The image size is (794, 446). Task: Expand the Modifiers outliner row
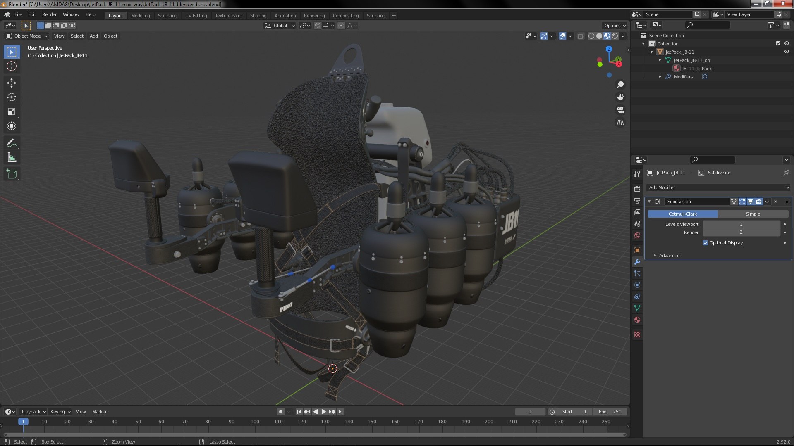pyautogui.click(x=660, y=77)
